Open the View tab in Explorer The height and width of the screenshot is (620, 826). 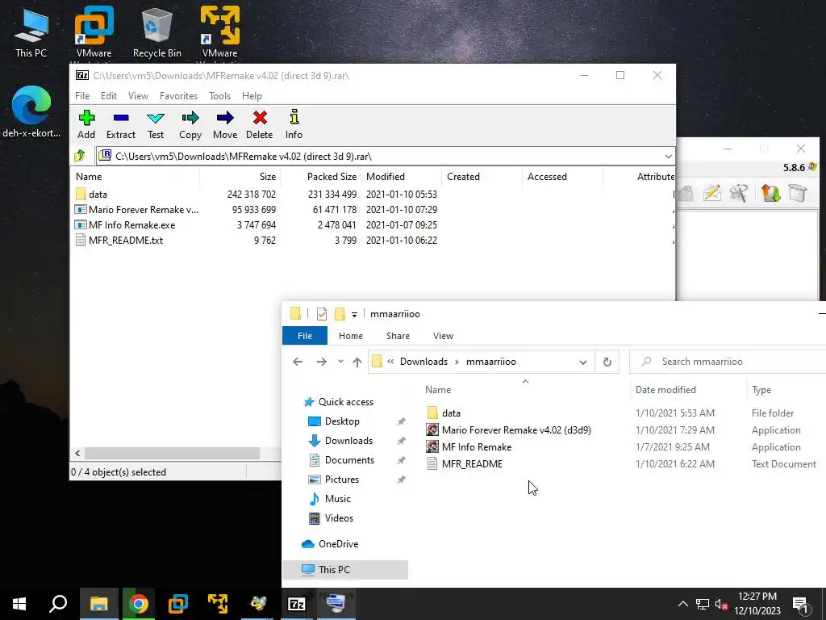click(443, 336)
